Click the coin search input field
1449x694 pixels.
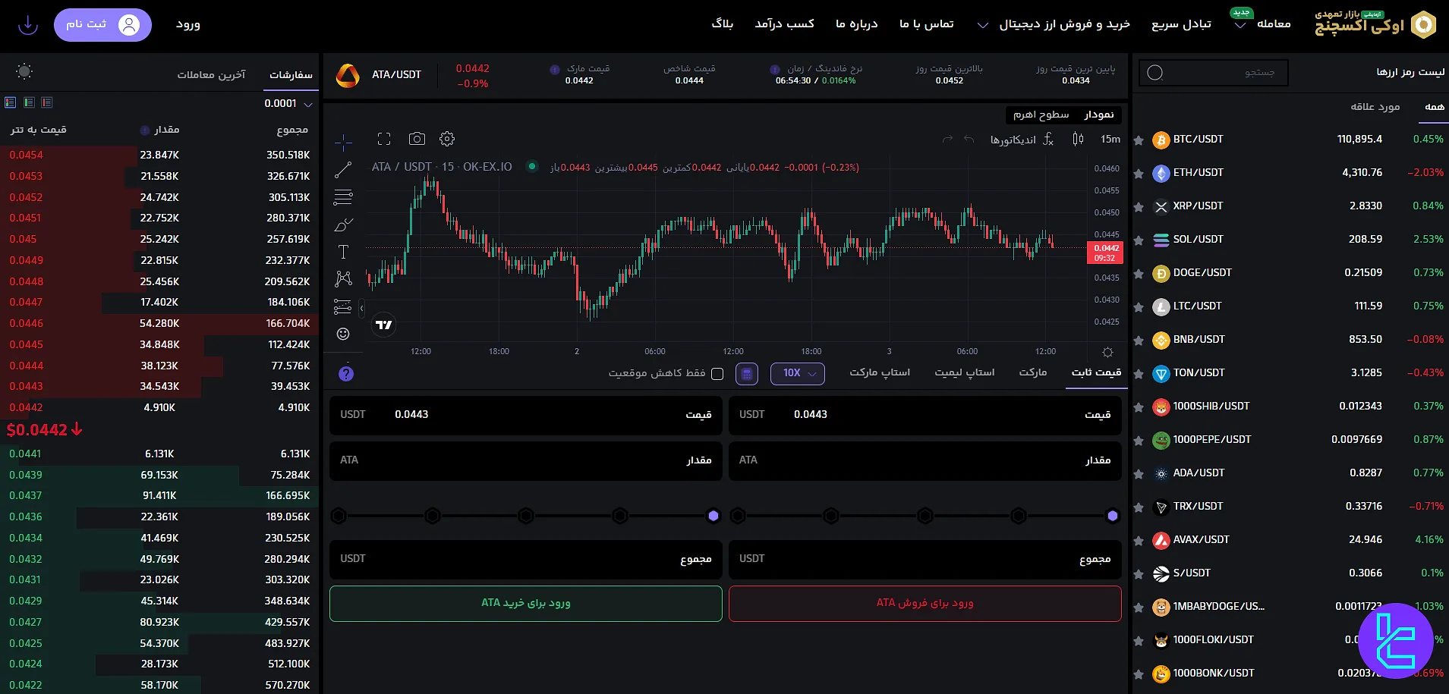click(x=1213, y=73)
